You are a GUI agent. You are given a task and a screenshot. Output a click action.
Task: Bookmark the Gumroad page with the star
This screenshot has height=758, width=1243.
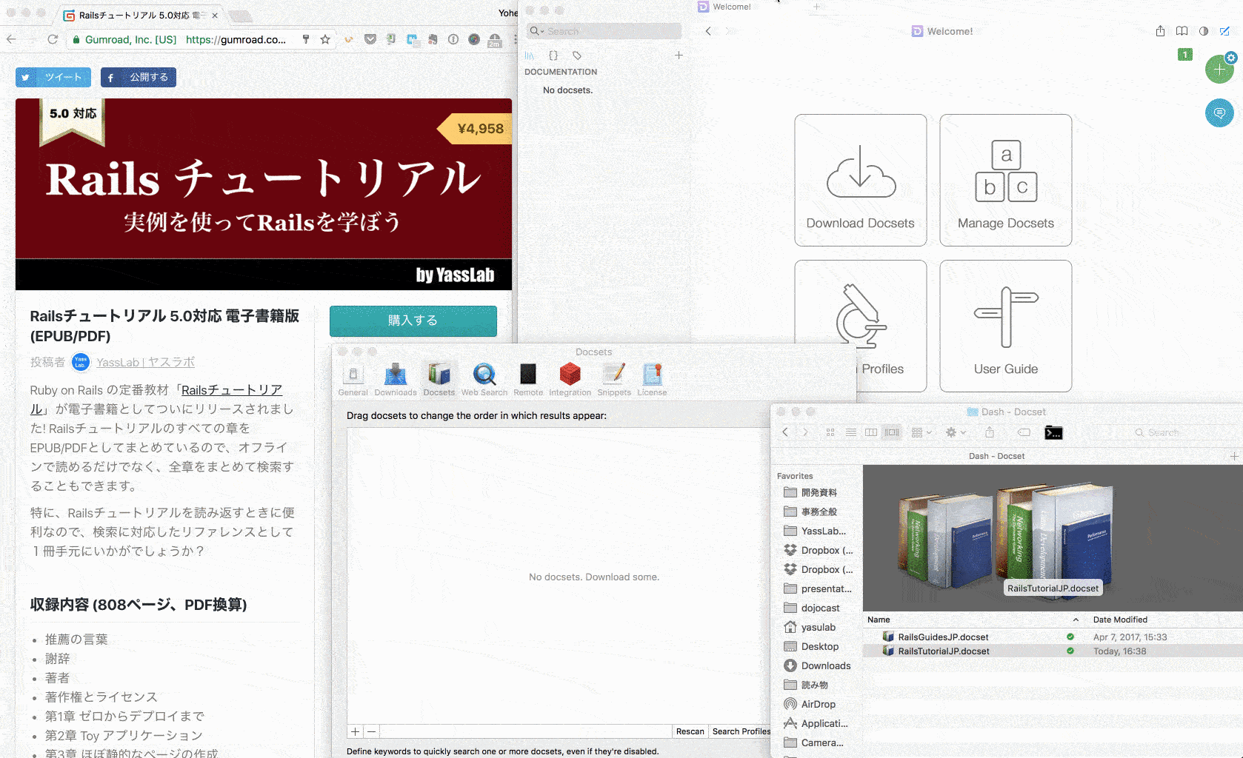click(325, 39)
